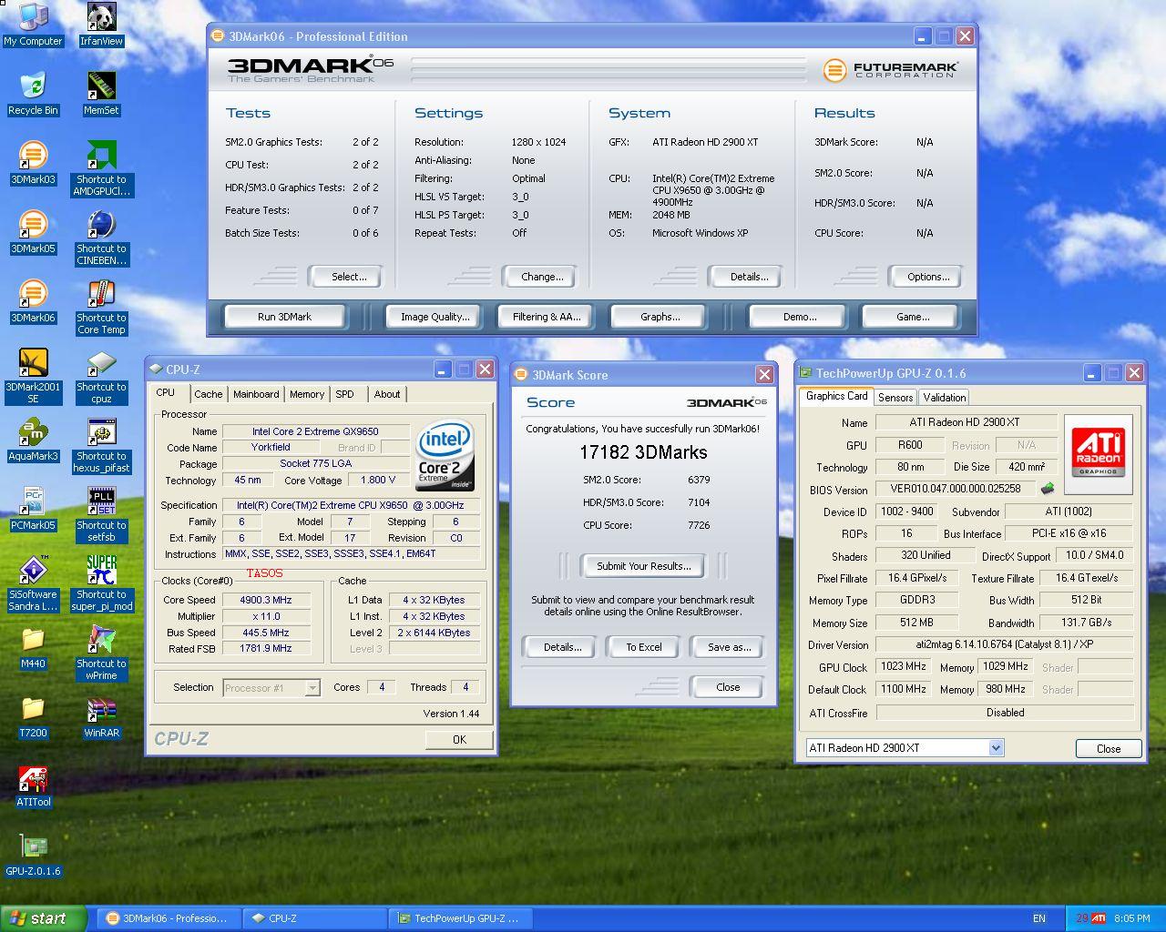Click the Run 3DMark button

(x=284, y=317)
